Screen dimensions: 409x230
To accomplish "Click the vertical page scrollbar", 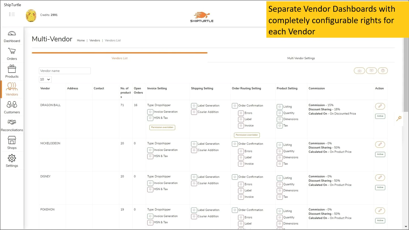I will click(406, 75).
